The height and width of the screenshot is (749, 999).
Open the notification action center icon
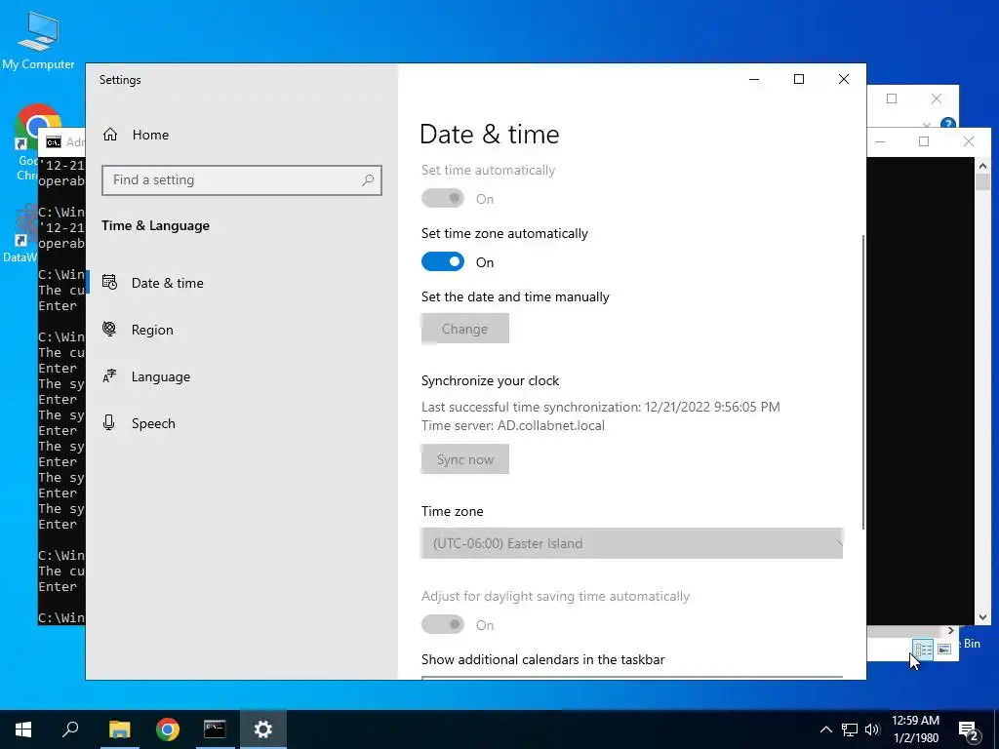(969, 730)
